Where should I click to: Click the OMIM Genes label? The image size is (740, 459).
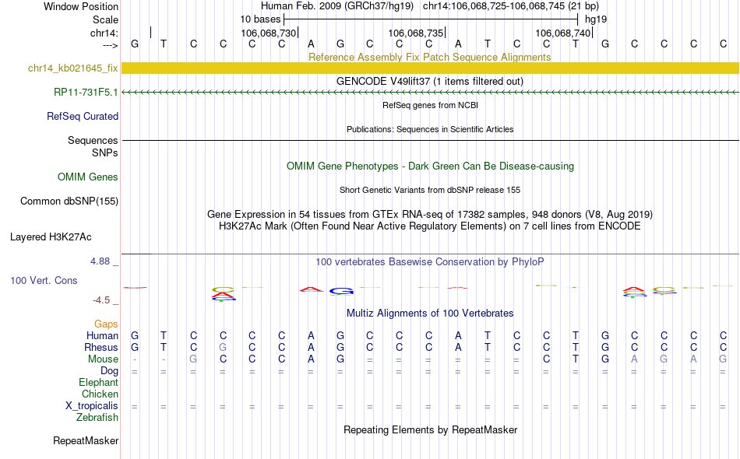[x=88, y=177]
